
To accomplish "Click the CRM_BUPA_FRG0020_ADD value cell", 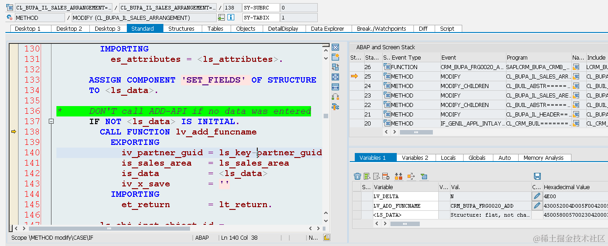I will (x=490, y=206).
